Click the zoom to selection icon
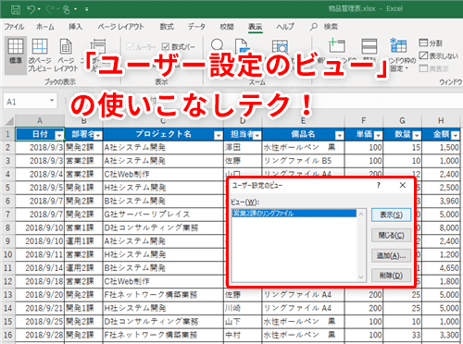 click(x=281, y=47)
